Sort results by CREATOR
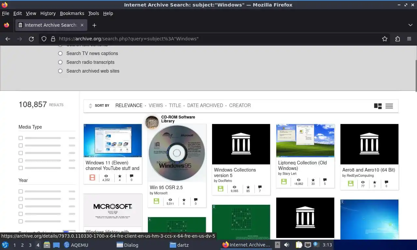 point(240,105)
